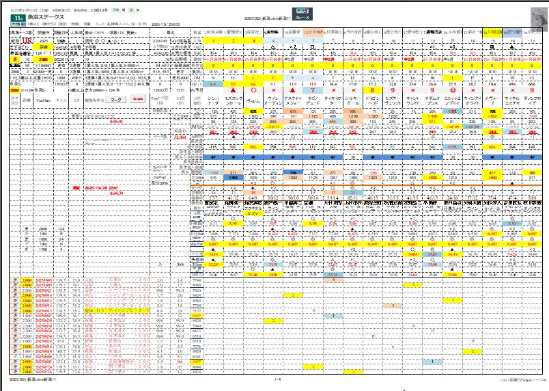The image size is (549, 391).
Task: Click the YouTube column header
Action: [x=44, y=99]
